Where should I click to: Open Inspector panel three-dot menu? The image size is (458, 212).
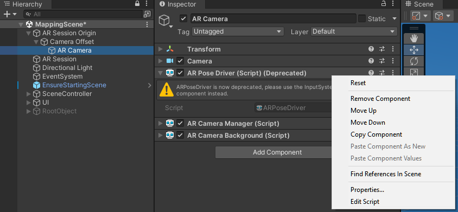393,4
